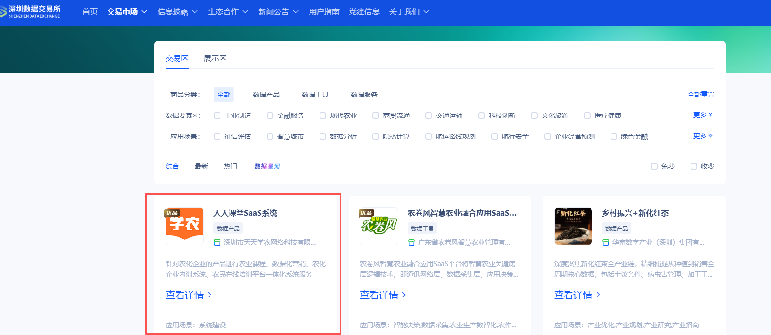Click the arrow next to 天天课堂 查看详情

pos(210,295)
